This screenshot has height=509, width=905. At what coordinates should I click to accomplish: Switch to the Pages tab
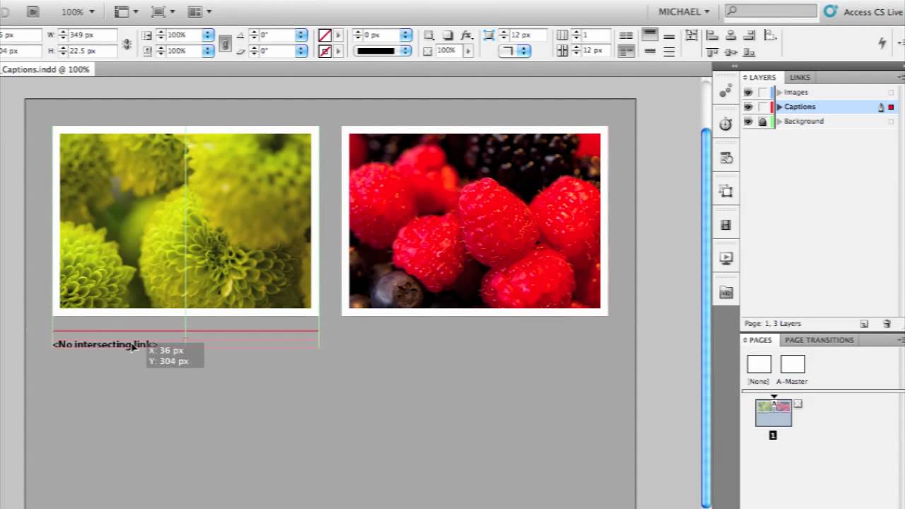pyautogui.click(x=760, y=340)
